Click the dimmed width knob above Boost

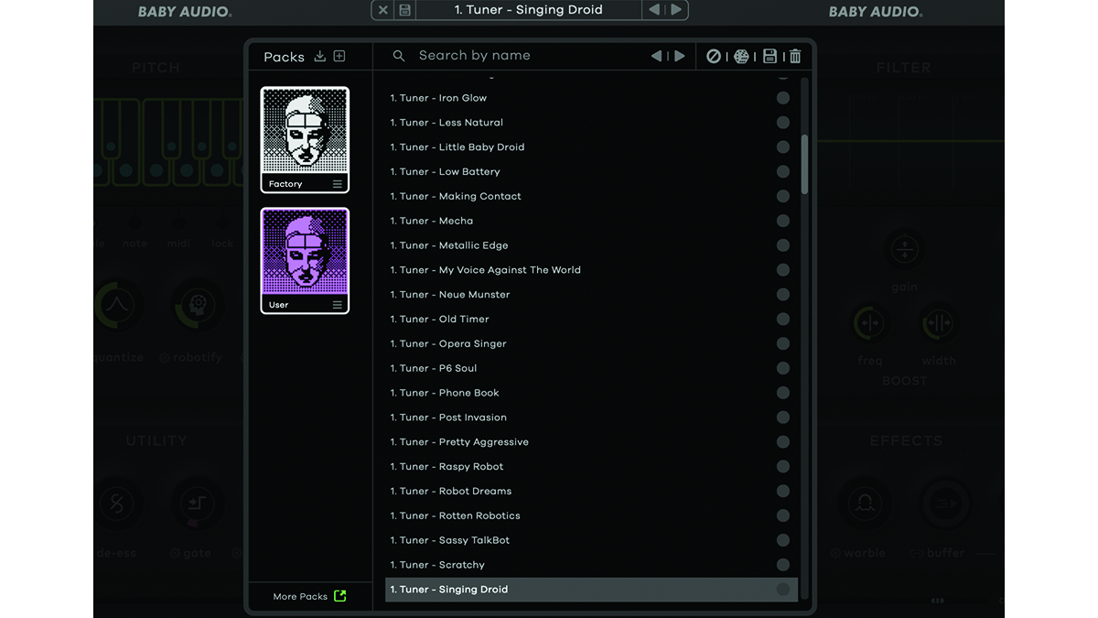click(x=939, y=323)
